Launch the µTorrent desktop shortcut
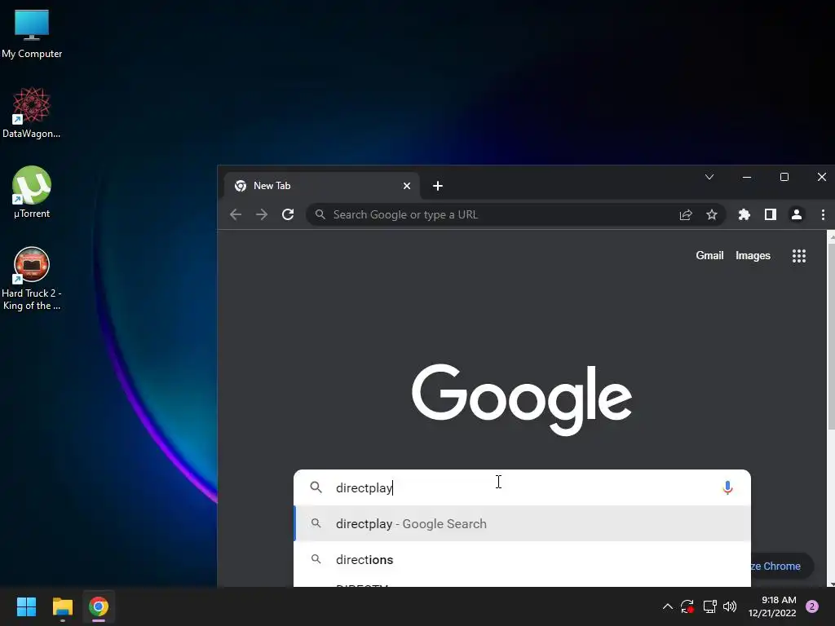The image size is (835, 626). coord(32,192)
